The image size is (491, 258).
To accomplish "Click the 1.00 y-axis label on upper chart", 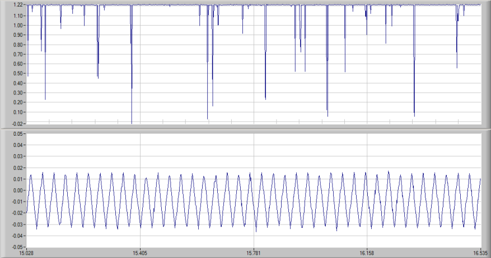I will coord(19,26).
